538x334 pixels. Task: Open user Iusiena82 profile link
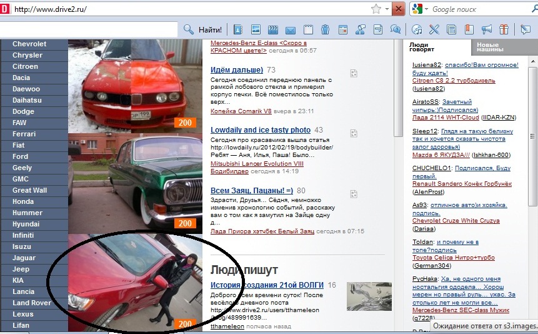pos(427,64)
